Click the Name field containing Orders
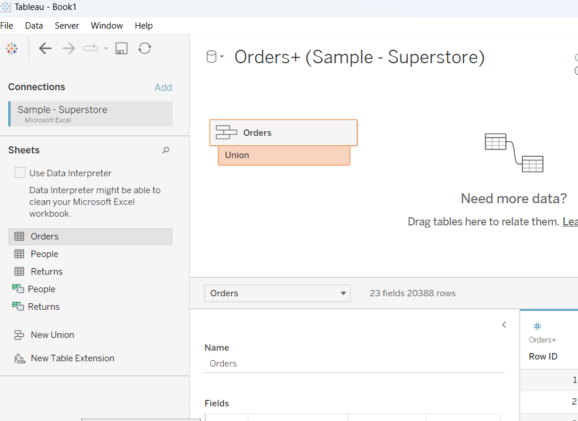Image resolution: width=578 pixels, height=421 pixels. (354, 364)
